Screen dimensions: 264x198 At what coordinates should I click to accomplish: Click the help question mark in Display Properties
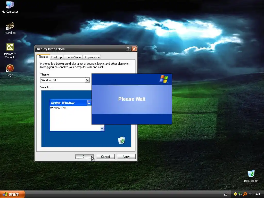[x=128, y=49]
